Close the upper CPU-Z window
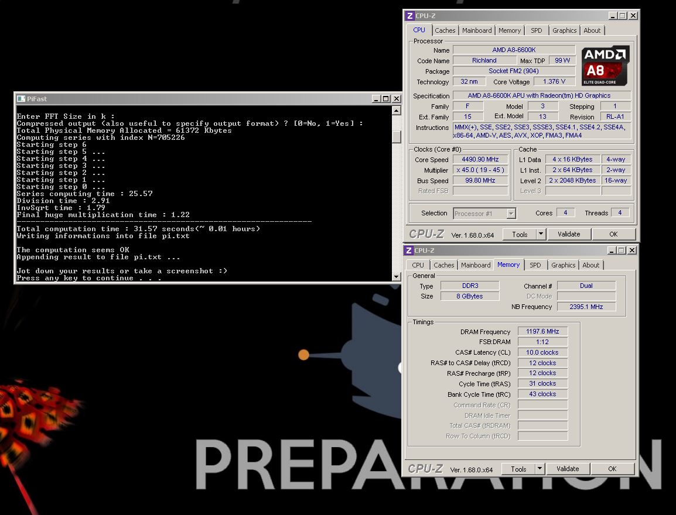The width and height of the screenshot is (676, 515). [633, 15]
